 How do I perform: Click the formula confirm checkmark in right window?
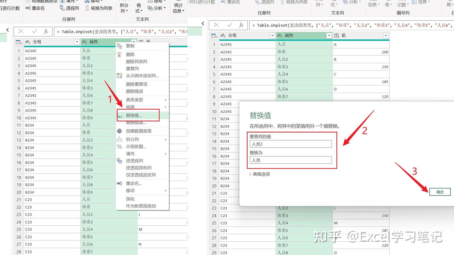click(x=230, y=25)
